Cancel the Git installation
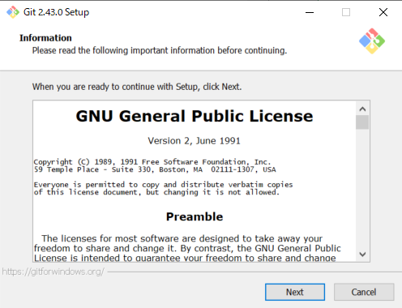 coord(364,292)
